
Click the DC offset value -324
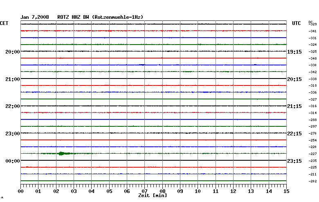tap(313, 45)
